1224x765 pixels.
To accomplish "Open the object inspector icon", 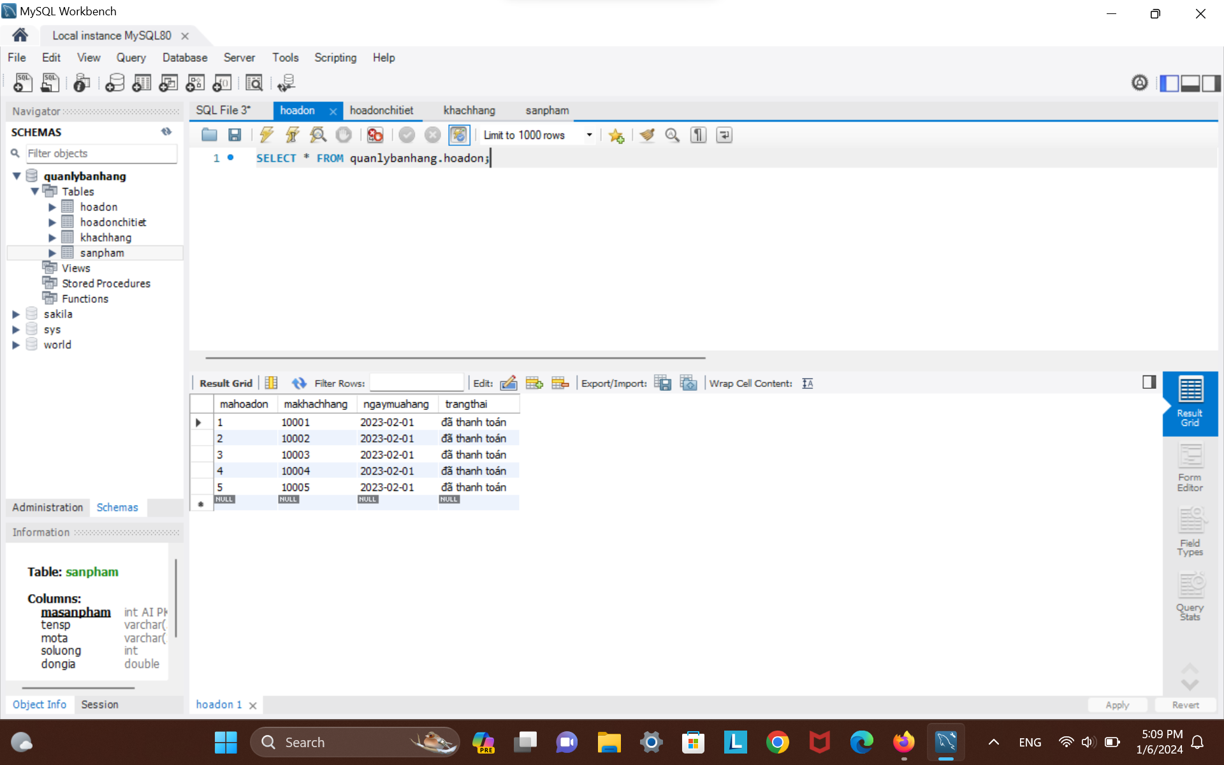I will coord(82,83).
